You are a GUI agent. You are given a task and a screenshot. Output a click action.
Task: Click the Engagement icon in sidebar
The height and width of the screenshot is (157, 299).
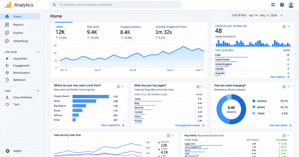(x=7, y=66)
